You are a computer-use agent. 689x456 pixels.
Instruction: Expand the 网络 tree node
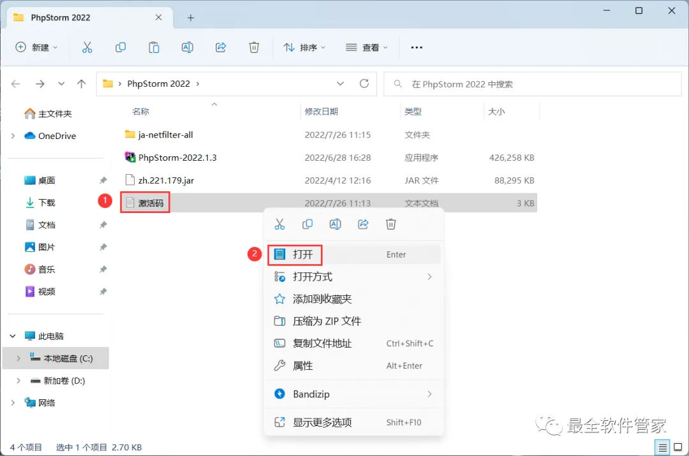13,403
